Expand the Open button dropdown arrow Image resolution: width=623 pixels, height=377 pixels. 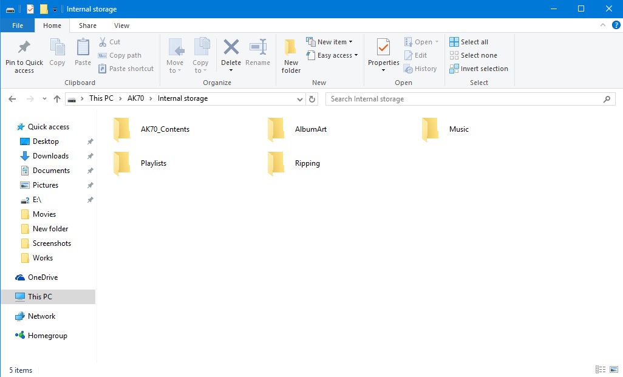[x=437, y=42]
